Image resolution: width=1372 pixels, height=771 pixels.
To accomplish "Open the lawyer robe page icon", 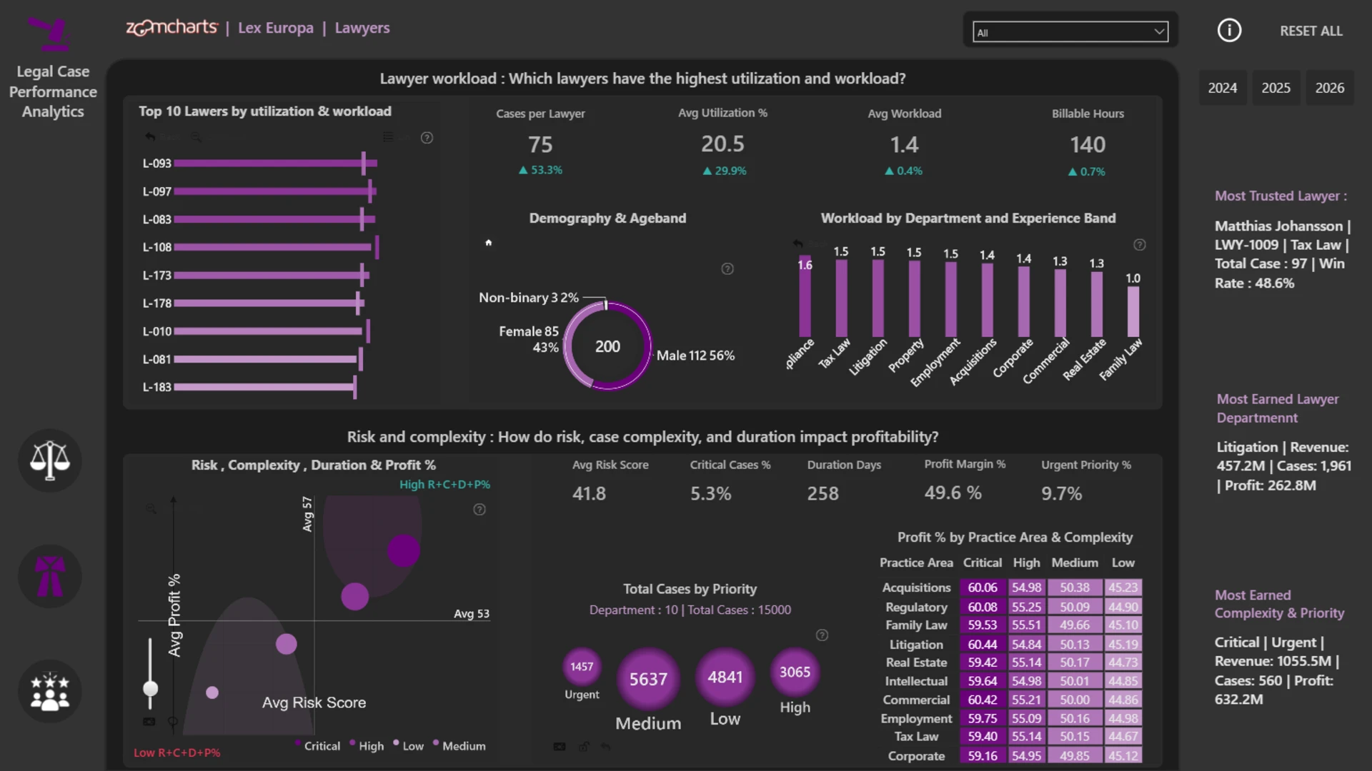I will [x=50, y=576].
